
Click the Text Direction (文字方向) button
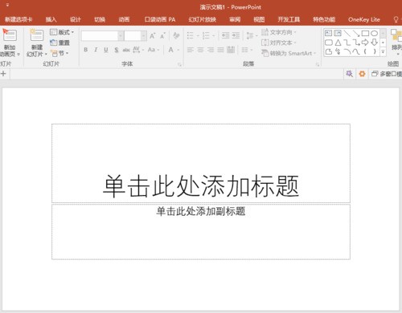[x=279, y=32]
